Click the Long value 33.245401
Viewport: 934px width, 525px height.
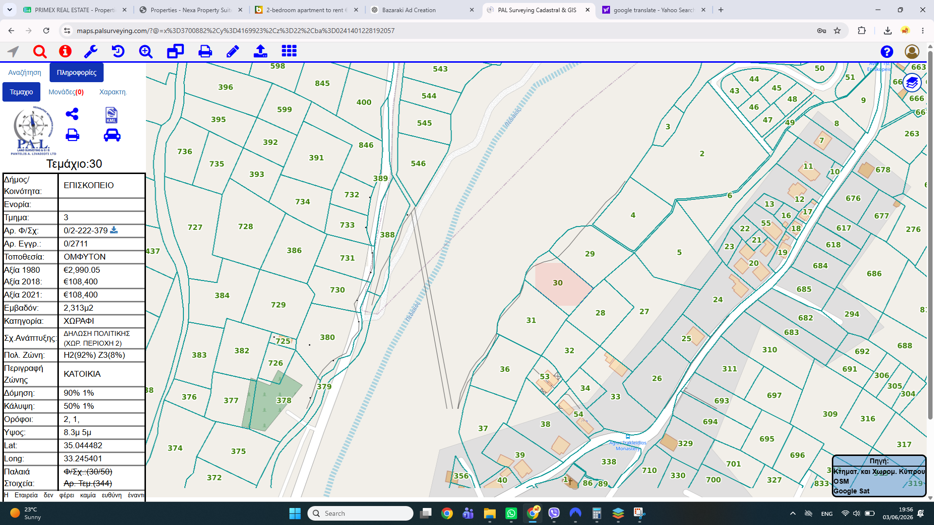point(83,458)
